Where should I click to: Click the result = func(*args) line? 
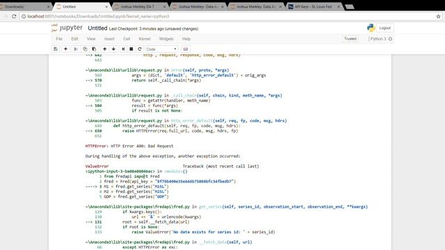pos(154,106)
